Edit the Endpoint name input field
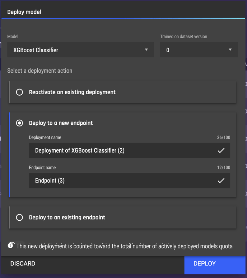247x278 pixels. point(130,181)
